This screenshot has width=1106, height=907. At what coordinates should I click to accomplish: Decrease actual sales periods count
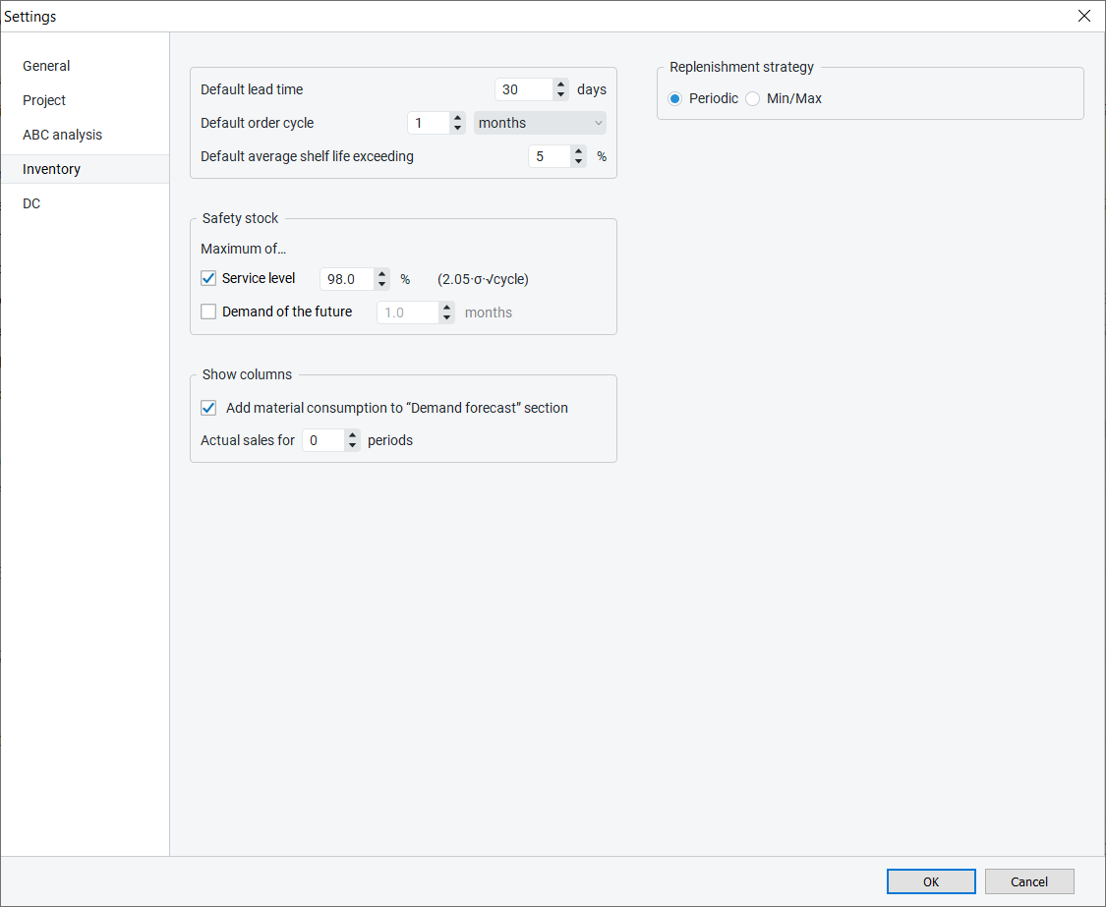coord(352,446)
